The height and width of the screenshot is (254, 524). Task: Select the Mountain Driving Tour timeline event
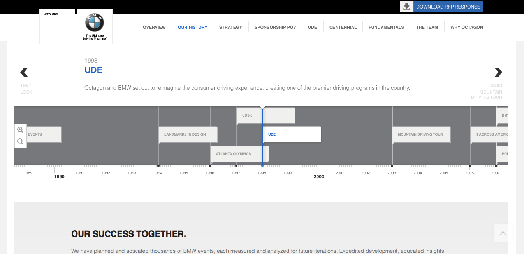[x=422, y=134]
